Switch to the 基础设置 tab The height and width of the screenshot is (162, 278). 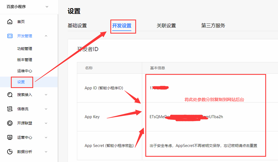click(x=77, y=26)
